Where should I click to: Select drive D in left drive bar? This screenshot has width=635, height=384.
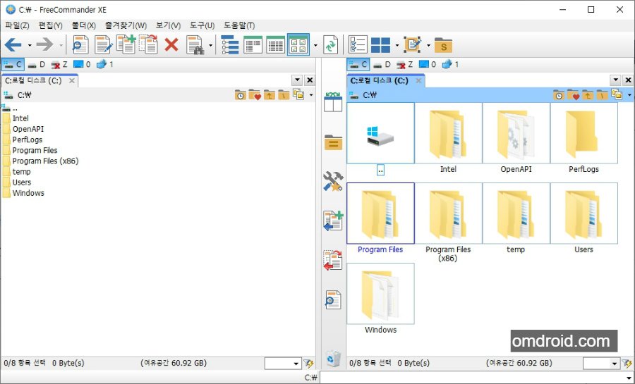(x=37, y=65)
